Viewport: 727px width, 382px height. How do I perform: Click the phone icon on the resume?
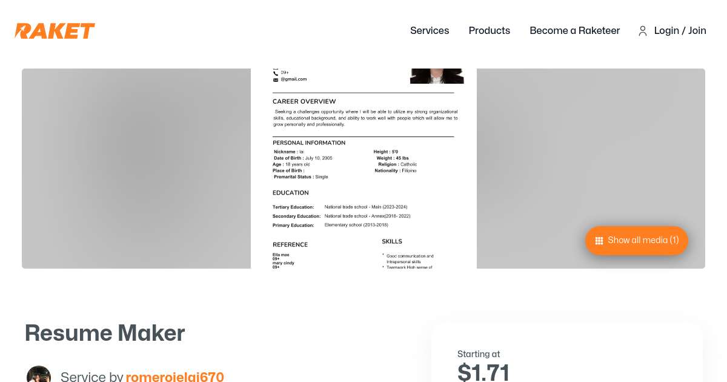pos(276,72)
